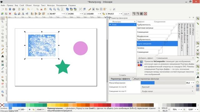Click the Save document icon

click(10, 9)
